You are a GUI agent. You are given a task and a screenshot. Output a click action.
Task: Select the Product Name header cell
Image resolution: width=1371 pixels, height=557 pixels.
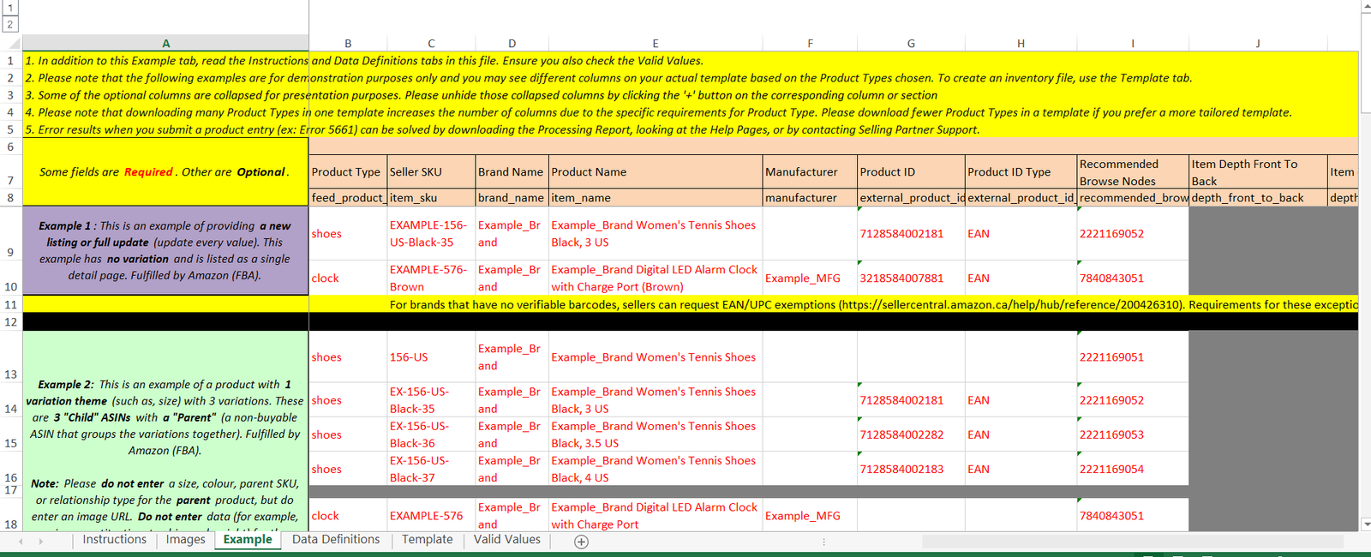pos(655,172)
